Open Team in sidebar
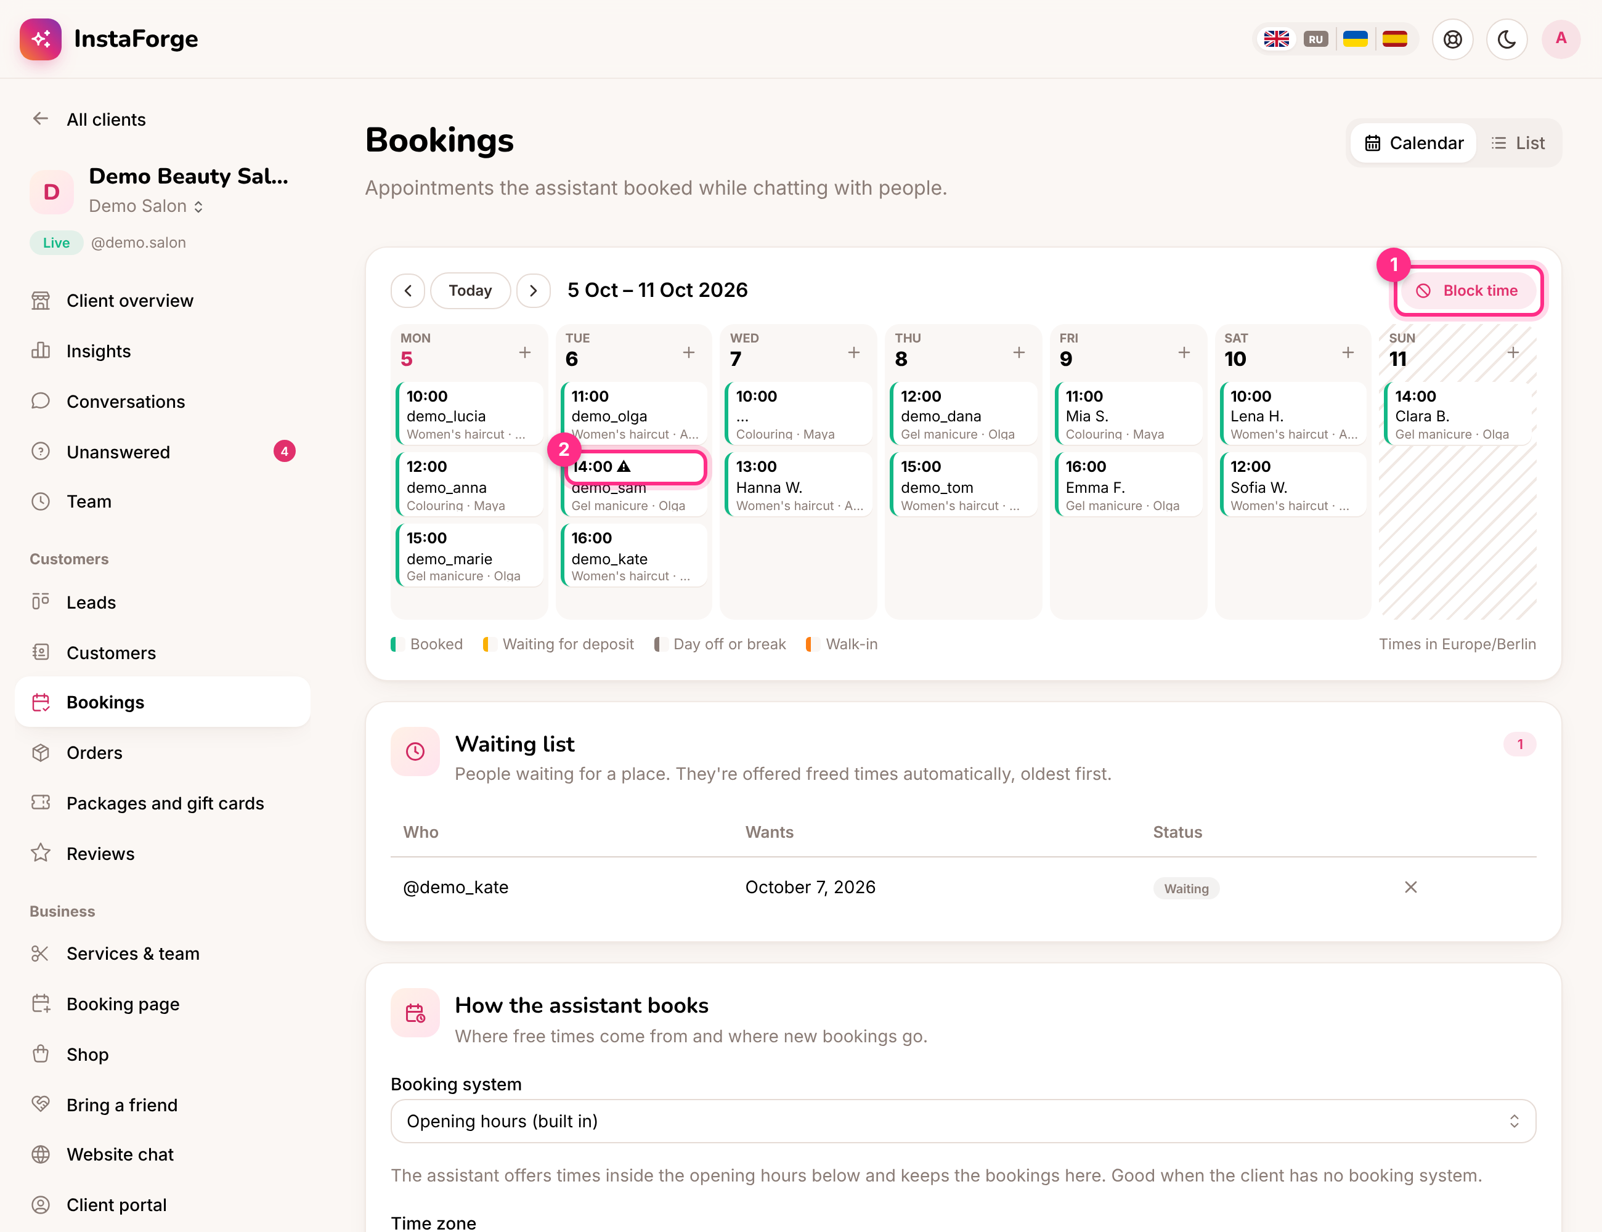The width and height of the screenshot is (1602, 1232). coord(163,501)
